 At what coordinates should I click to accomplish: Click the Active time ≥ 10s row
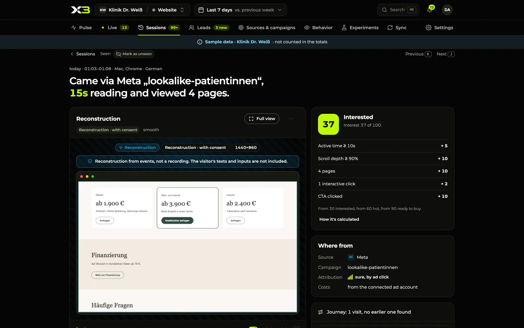pyautogui.click(x=383, y=146)
